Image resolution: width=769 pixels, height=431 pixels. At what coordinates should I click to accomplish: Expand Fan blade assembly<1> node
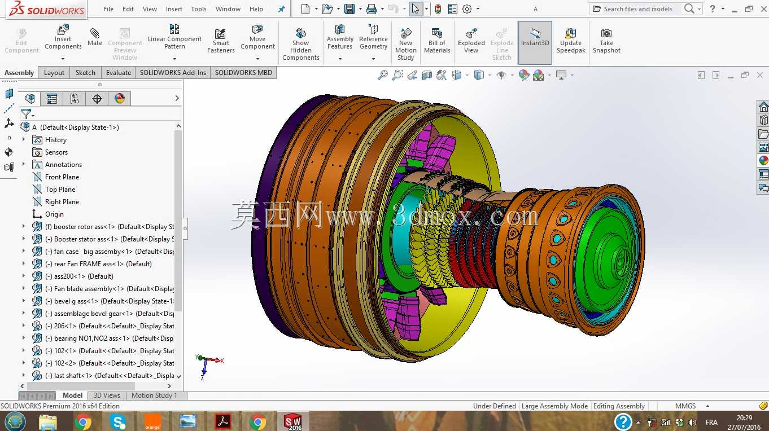24,288
